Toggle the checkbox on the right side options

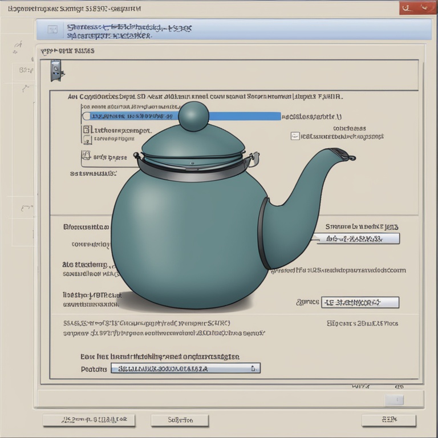(x=294, y=136)
